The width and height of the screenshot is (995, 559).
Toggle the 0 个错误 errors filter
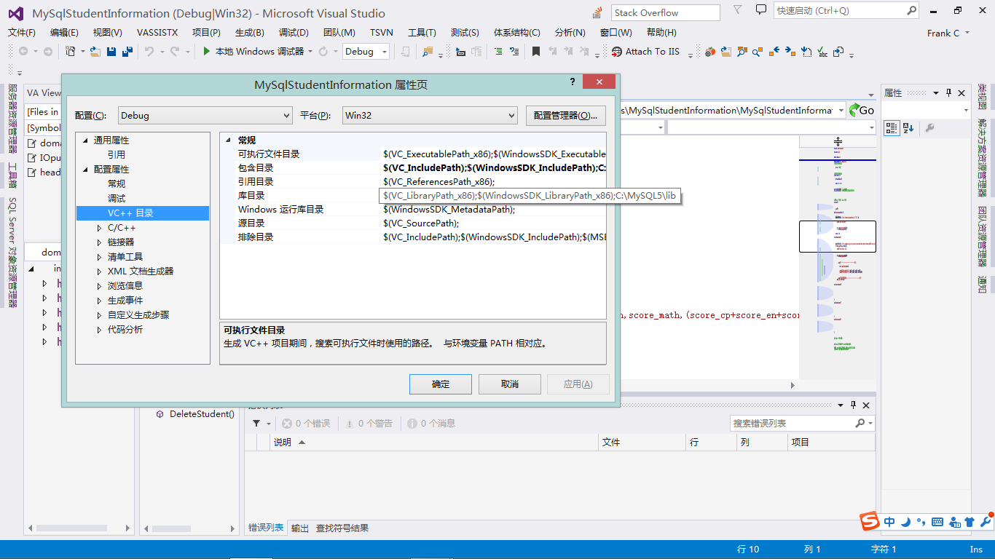[306, 424]
